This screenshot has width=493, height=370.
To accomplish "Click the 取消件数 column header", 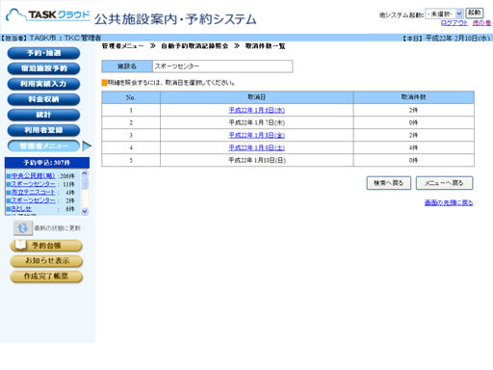I will 414,97.
